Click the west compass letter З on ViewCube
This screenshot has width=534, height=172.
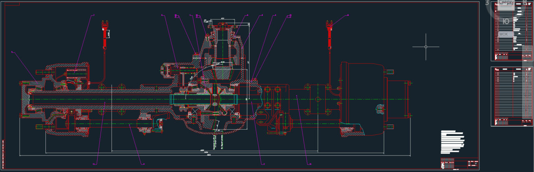tap(486, 2)
